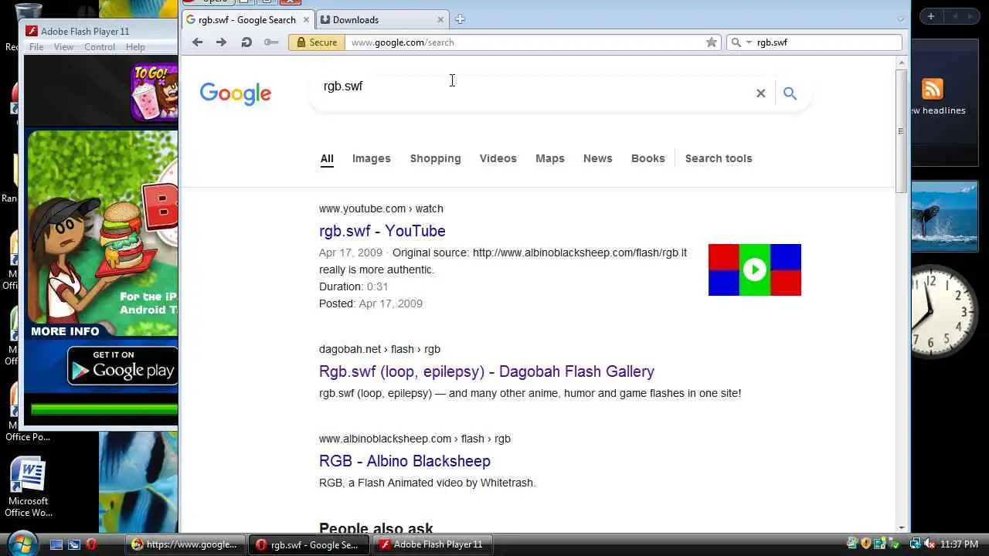Click the key (wand) icon in the toolbar
Viewport: 989px width, 556px height.
pyautogui.click(x=270, y=42)
